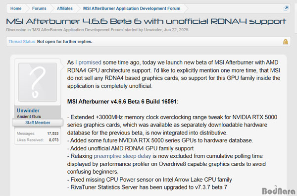Open Likes Received count 8,073

pos(53,140)
